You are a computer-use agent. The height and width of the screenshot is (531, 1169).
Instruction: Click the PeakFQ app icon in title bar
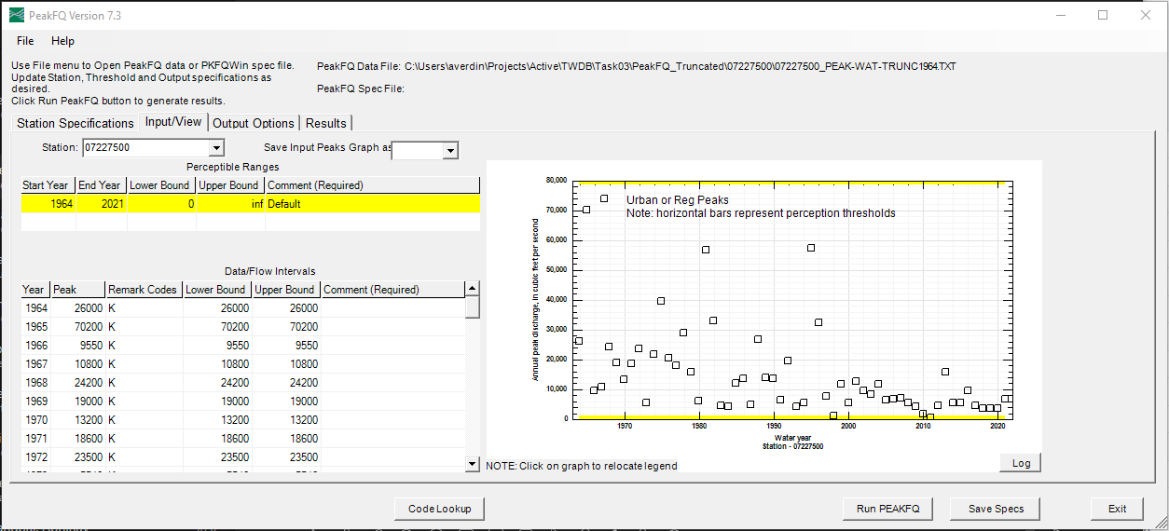16,15
